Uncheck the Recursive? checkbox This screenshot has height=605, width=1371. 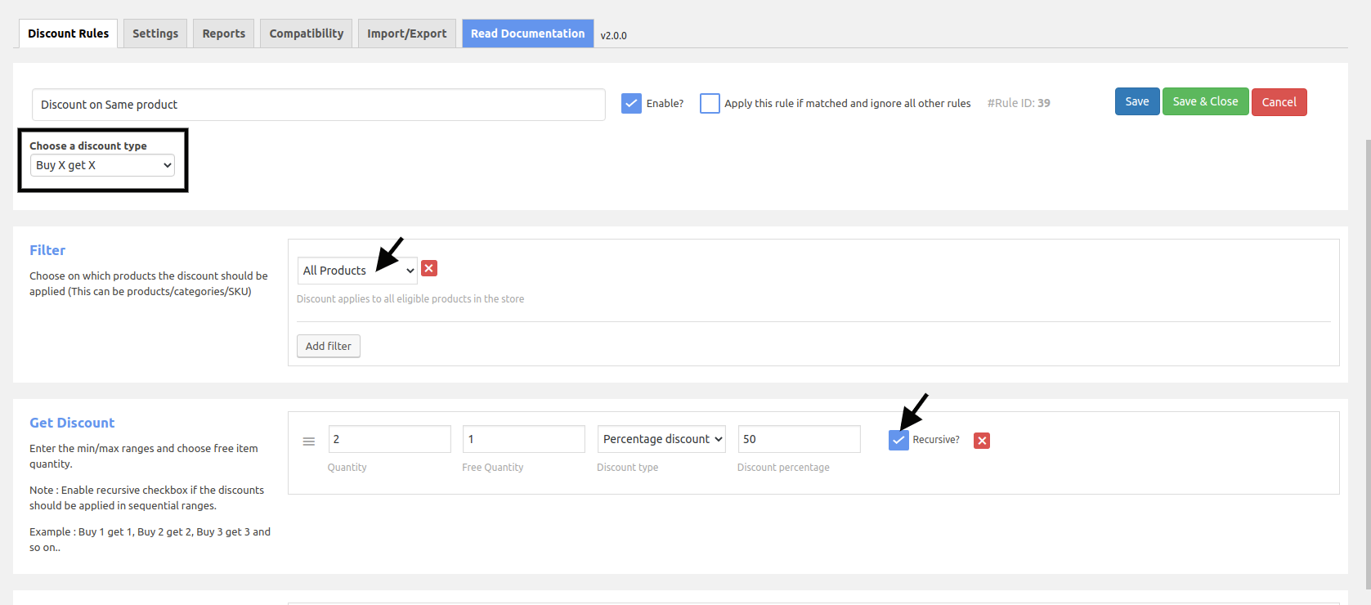(898, 440)
